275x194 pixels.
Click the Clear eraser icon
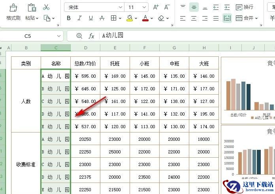click(161, 18)
